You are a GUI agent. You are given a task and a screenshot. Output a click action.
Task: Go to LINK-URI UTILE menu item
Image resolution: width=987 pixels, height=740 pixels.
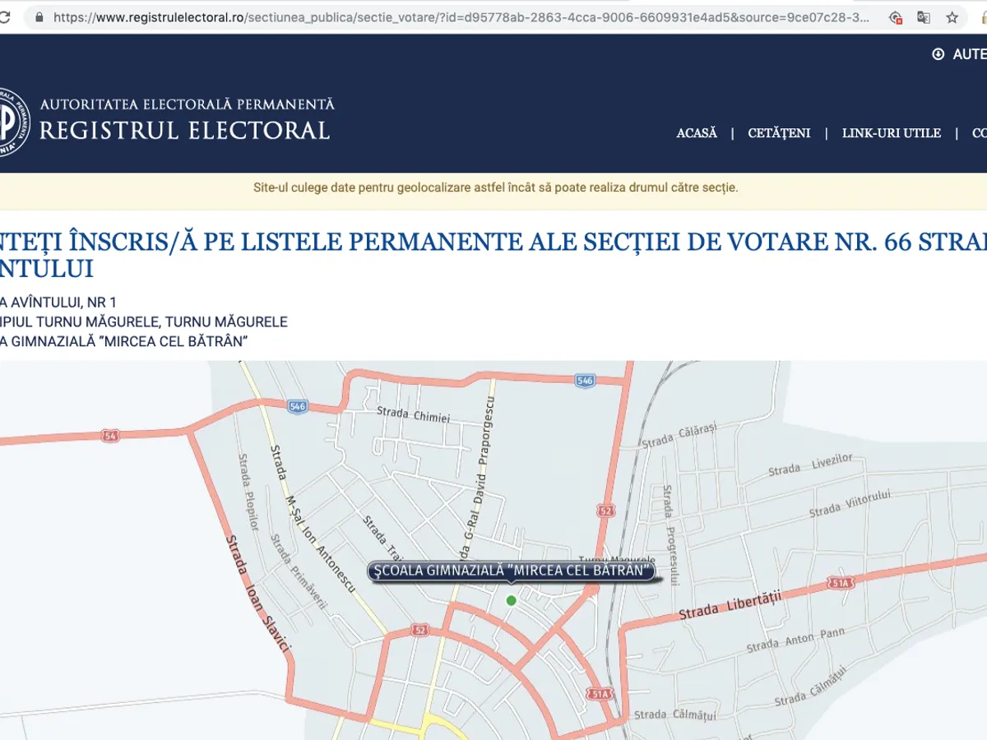[891, 133]
